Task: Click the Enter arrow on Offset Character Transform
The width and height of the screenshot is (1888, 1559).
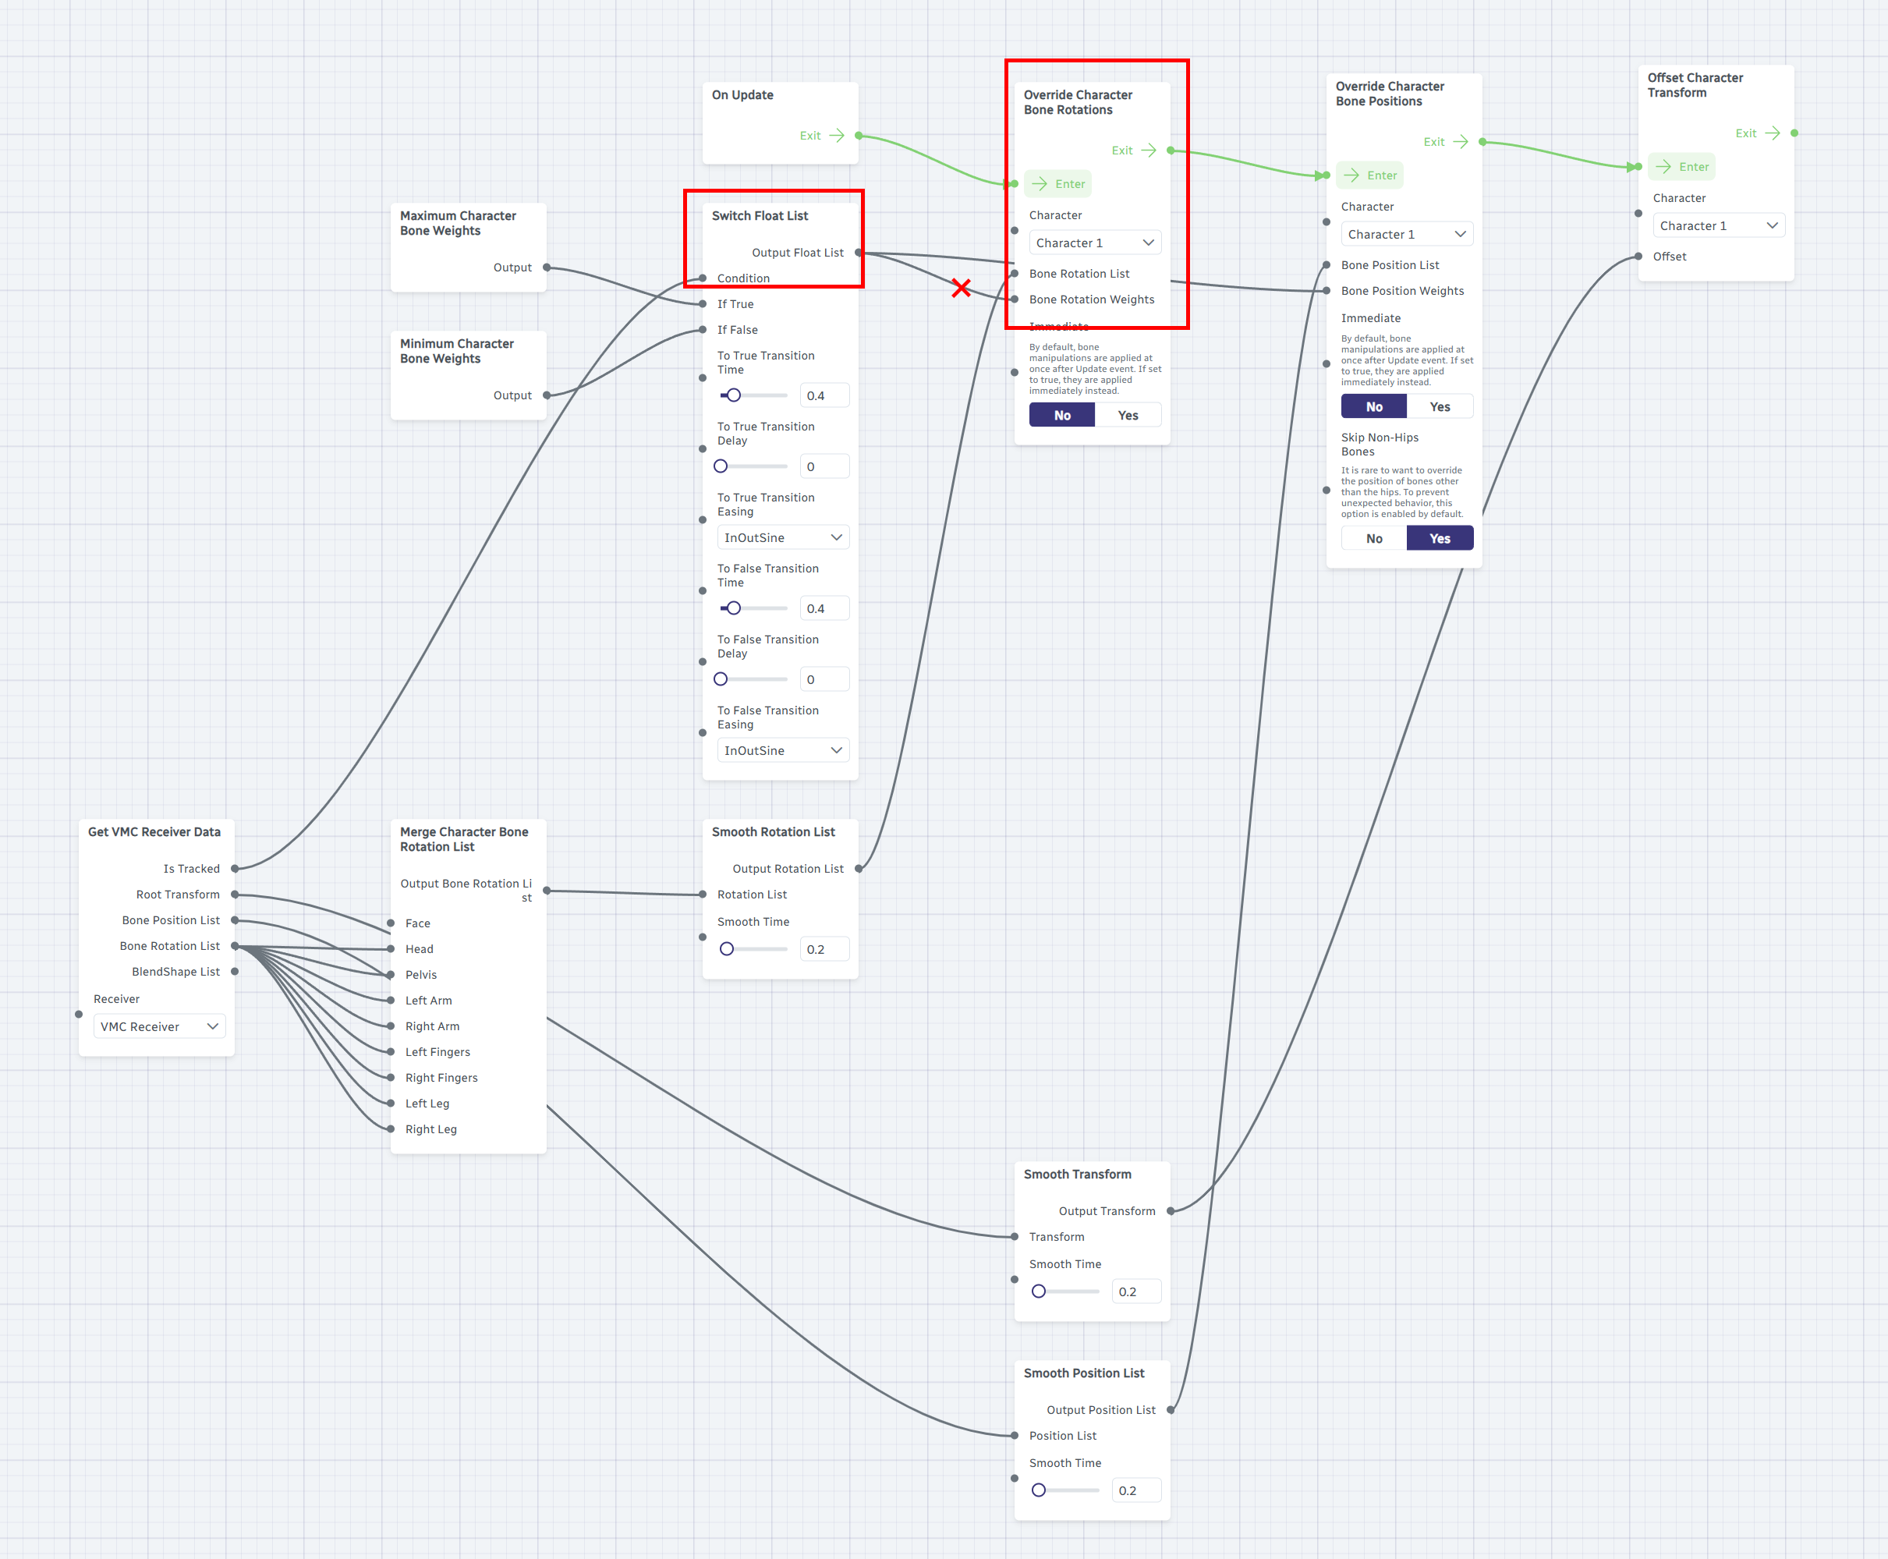Action: 1663,167
